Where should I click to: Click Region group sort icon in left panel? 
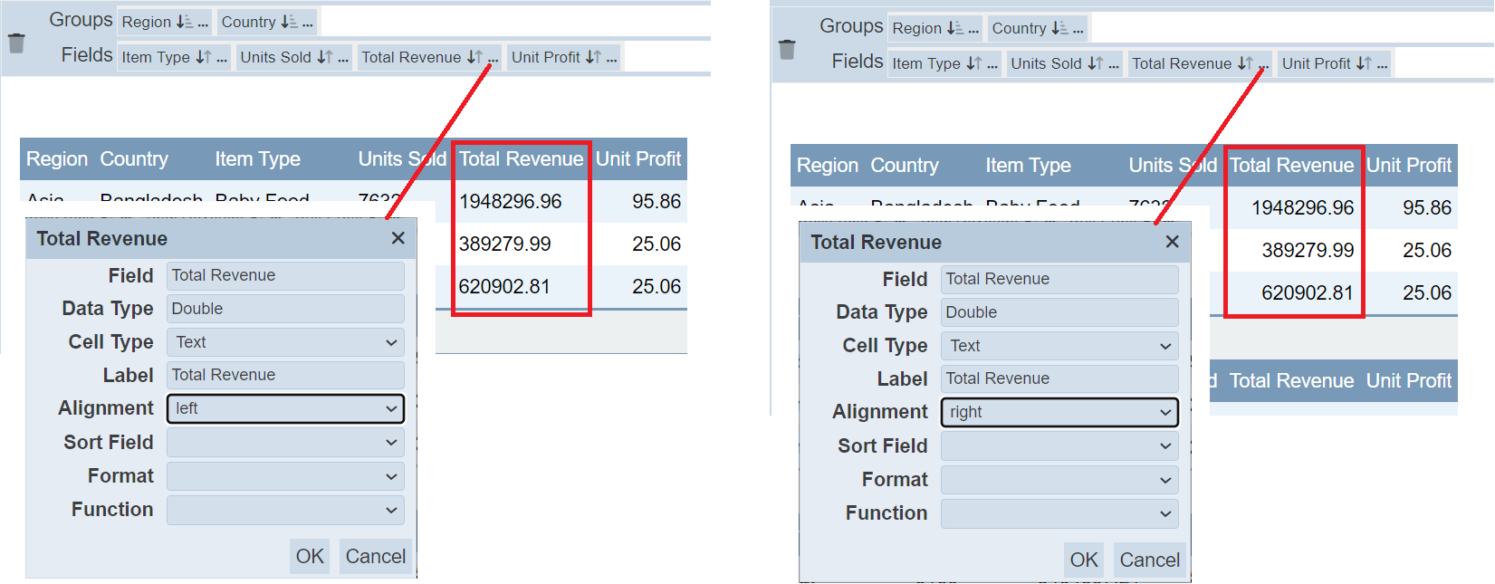tap(184, 22)
